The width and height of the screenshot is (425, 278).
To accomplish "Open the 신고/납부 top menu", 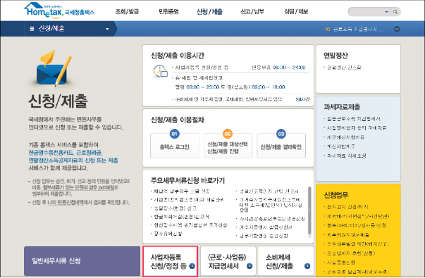I will coord(252,12).
